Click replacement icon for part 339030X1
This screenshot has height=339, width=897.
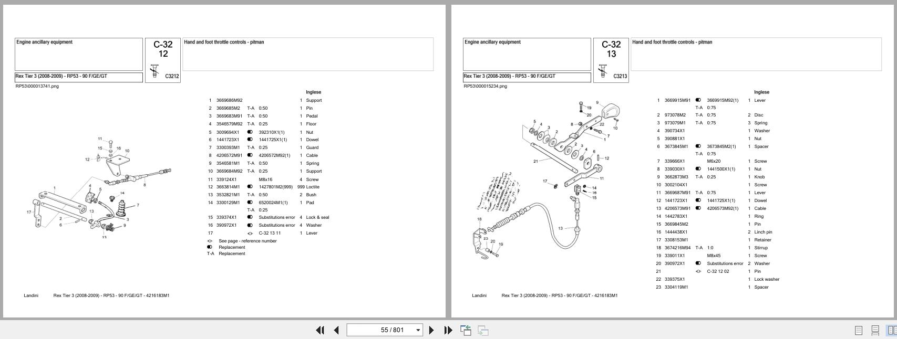(698, 169)
